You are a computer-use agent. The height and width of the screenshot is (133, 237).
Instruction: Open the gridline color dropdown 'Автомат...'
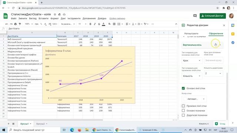click(194, 99)
